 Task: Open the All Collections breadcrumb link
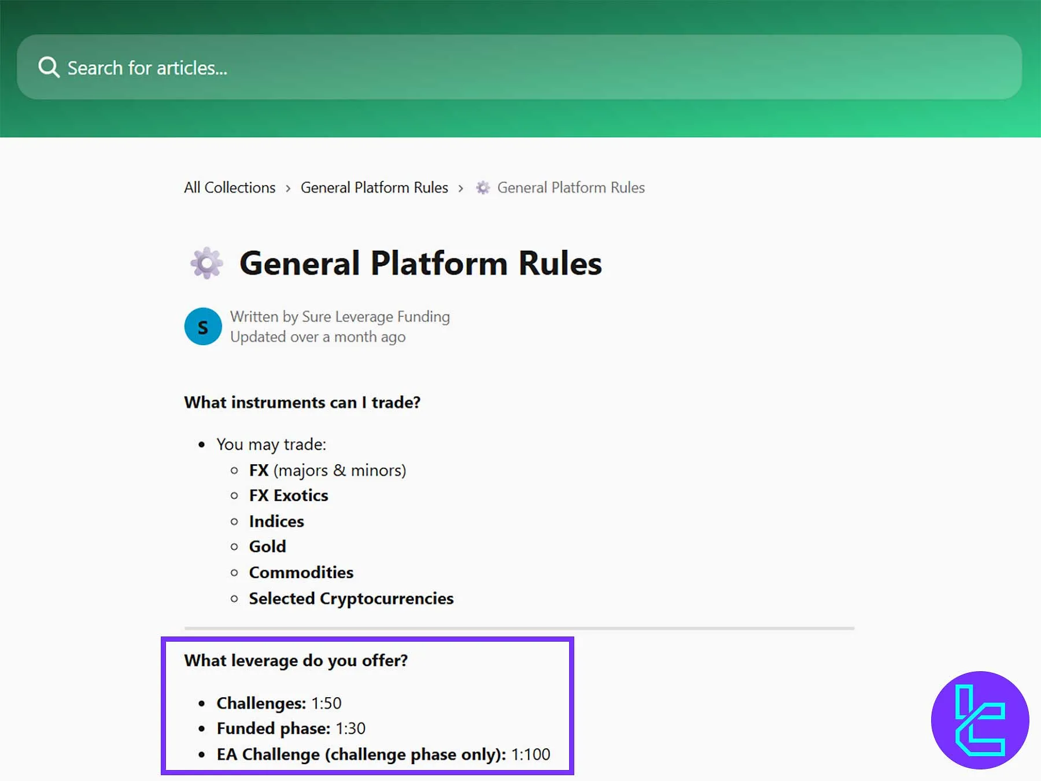pos(230,187)
